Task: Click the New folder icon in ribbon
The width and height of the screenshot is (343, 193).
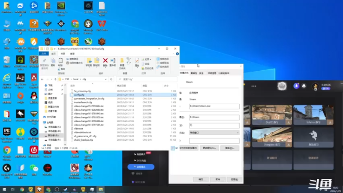Action: point(122,60)
